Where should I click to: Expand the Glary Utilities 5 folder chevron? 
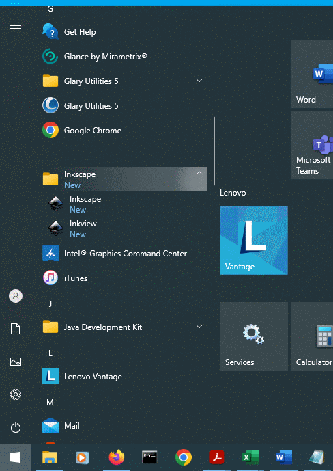click(x=199, y=81)
